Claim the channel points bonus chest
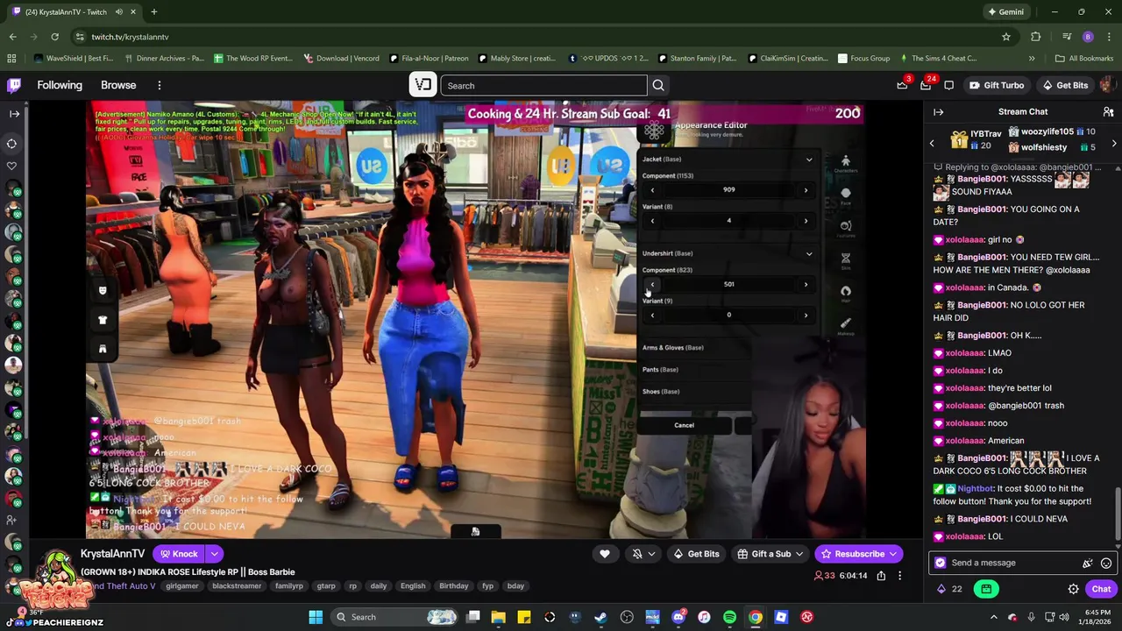The width and height of the screenshot is (1122, 631). point(986,589)
